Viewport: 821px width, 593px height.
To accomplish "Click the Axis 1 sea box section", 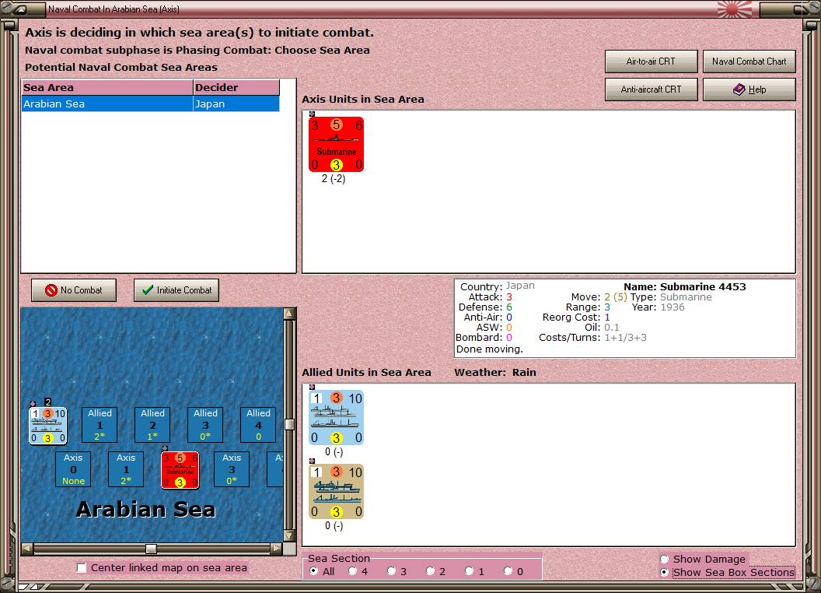I will [126, 469].
